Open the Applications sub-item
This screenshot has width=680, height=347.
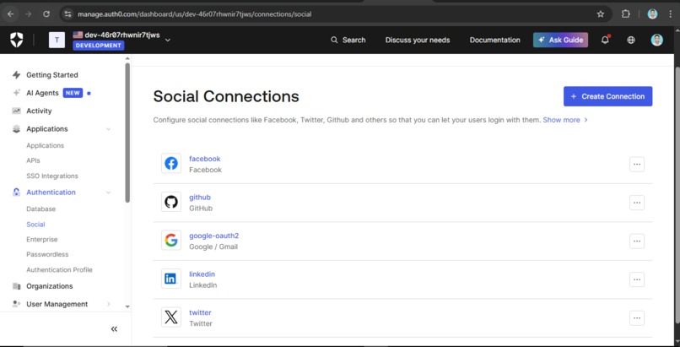45,146
